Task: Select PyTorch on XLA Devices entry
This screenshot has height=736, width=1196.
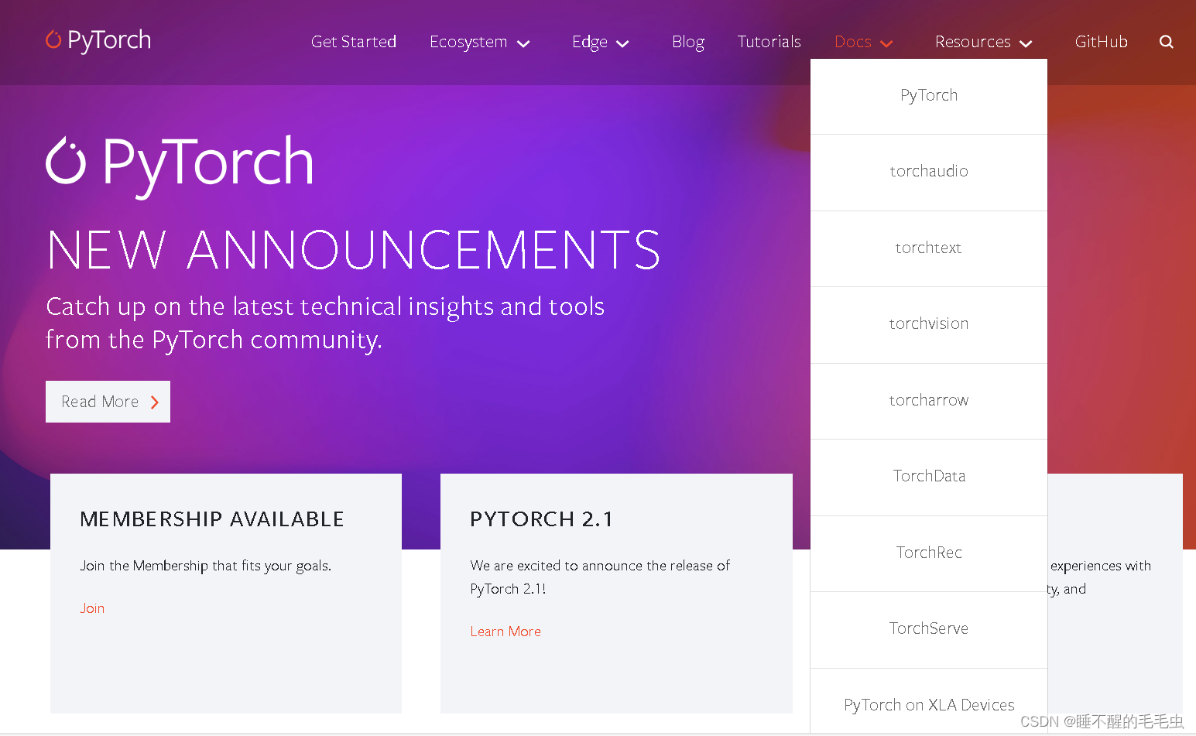Action: pyautogui.click(x=929, y=703)
